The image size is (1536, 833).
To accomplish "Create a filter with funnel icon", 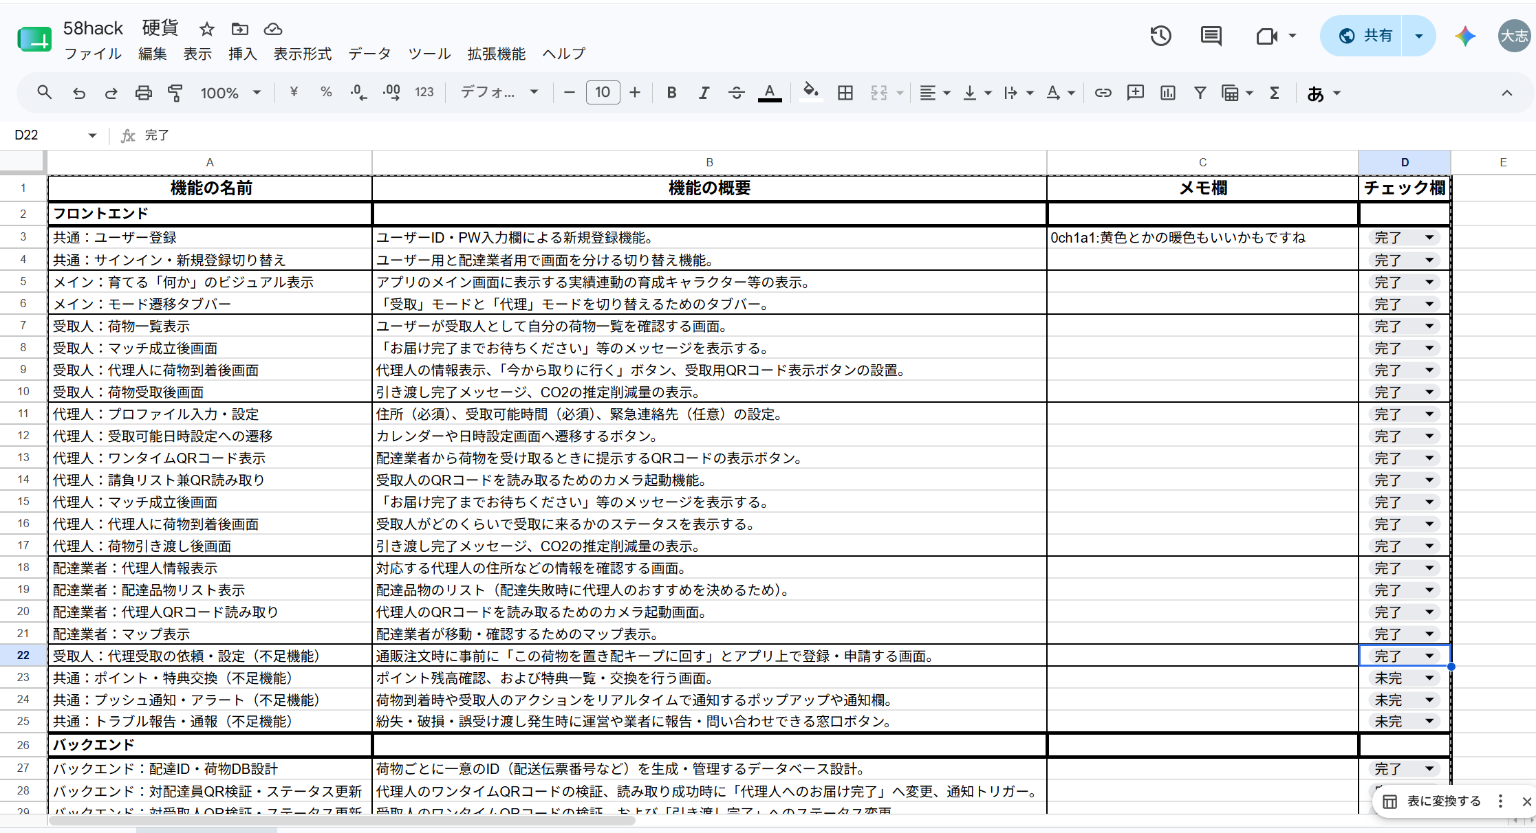I will point(1200,93).
